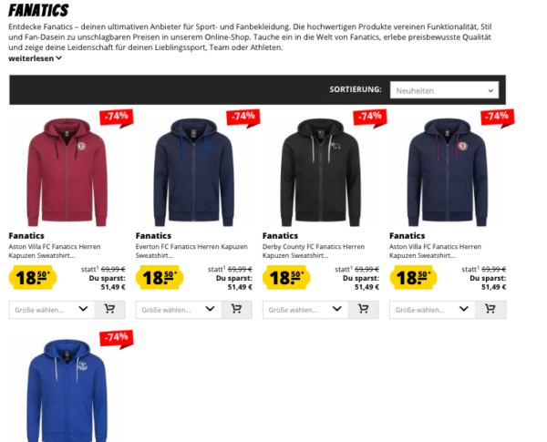Screen dimensions: 547x442
Task: Open size selector for Everton navy hoodie
Action: click(179, 310)
